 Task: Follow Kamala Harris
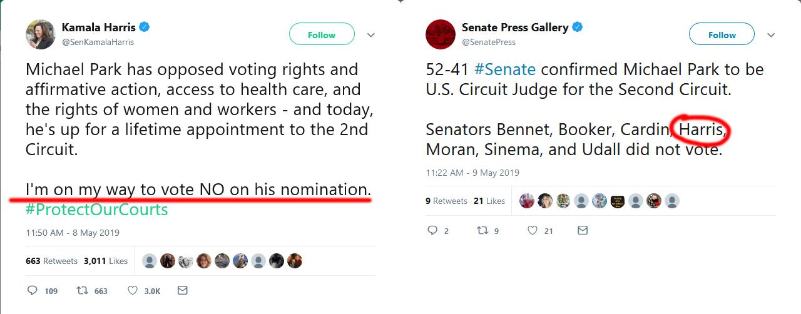point(322,34)
